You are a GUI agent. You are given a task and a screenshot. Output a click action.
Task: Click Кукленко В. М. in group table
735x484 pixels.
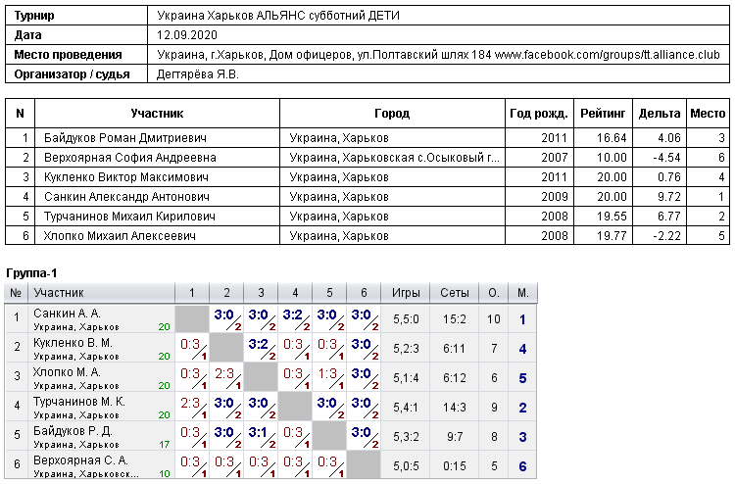tap(73, 343)
